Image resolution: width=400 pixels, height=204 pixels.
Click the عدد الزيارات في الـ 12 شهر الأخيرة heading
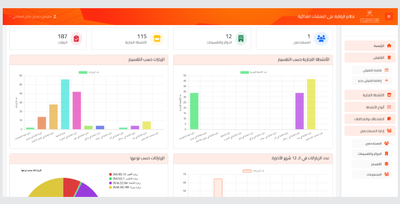[x=301, y=158]
